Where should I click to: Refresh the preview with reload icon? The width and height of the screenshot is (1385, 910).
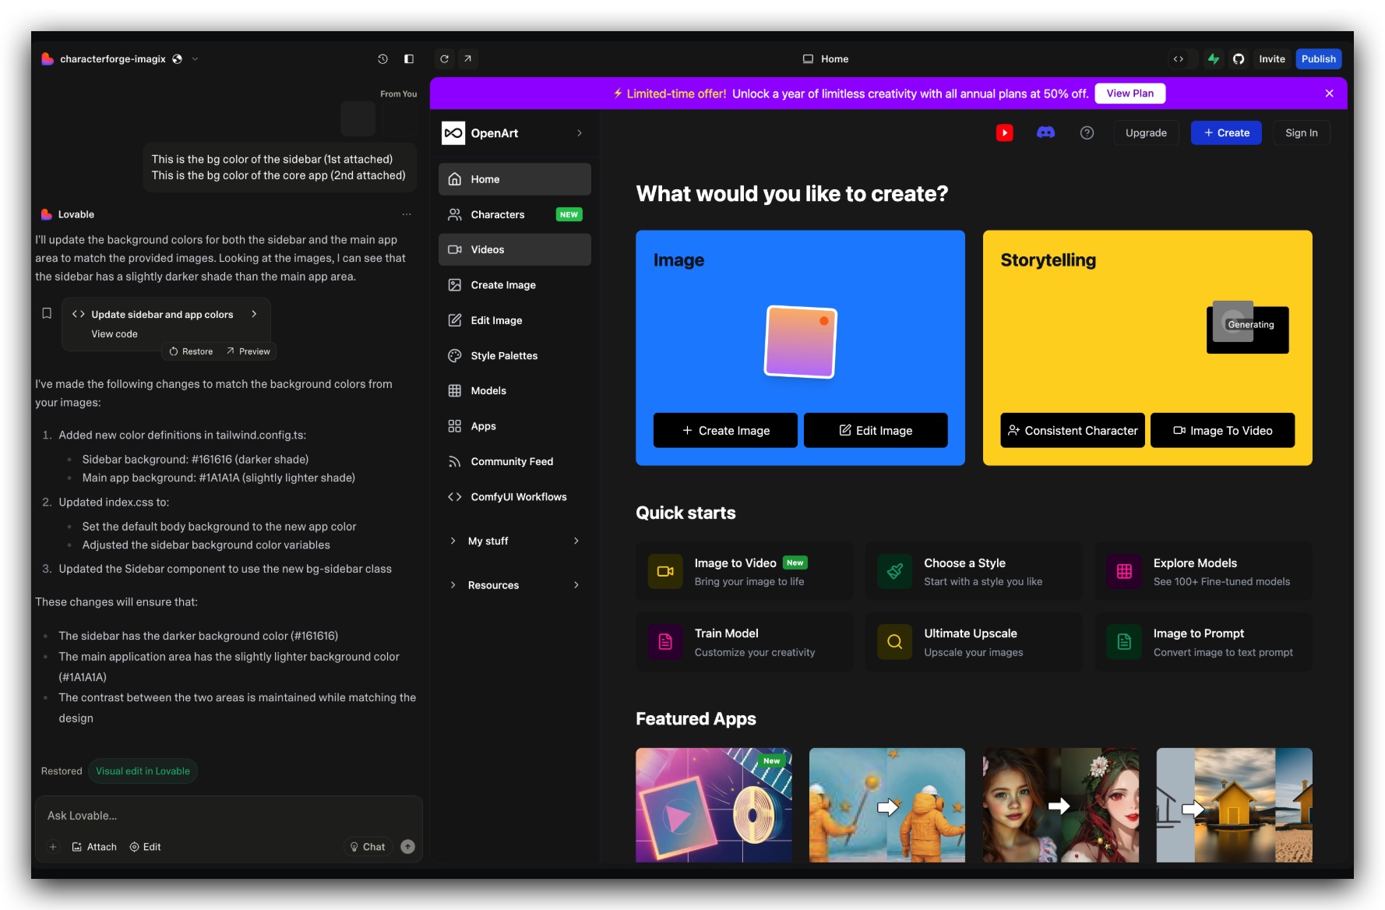click(444, 59)
